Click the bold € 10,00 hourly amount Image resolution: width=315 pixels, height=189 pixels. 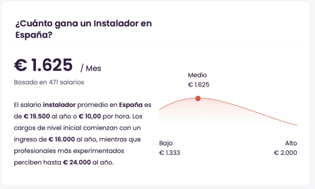click(90, 117)
